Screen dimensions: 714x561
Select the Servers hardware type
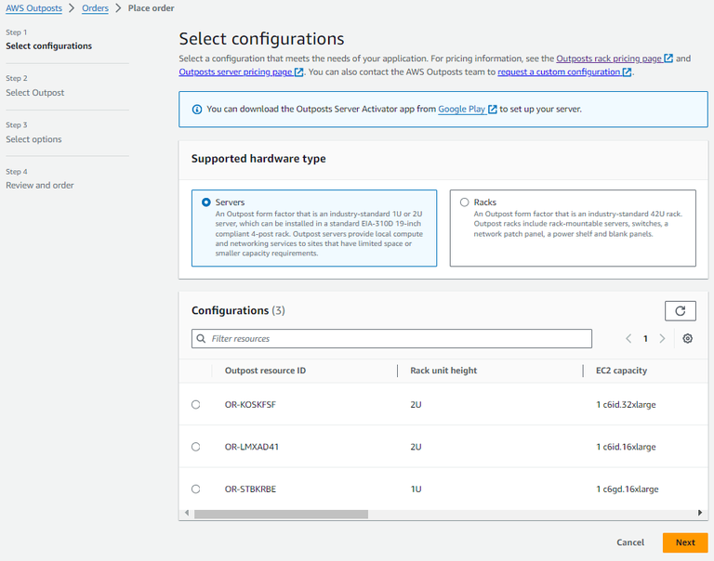(205, 202)
